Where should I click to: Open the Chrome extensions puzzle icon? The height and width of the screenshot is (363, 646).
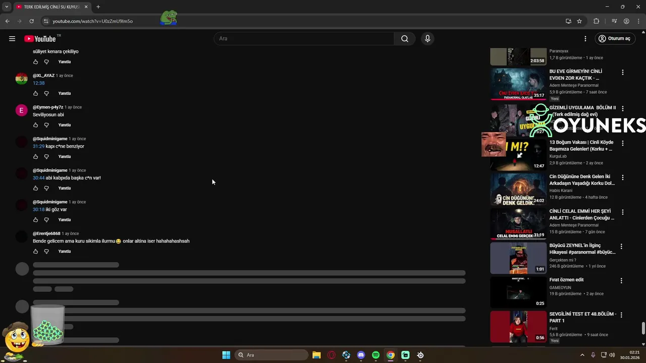(x=597, y=21)
